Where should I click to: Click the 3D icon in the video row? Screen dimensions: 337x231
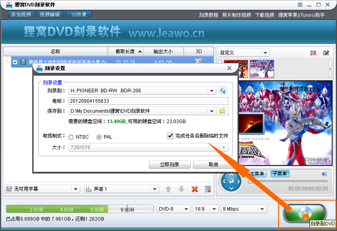(198, 61)
